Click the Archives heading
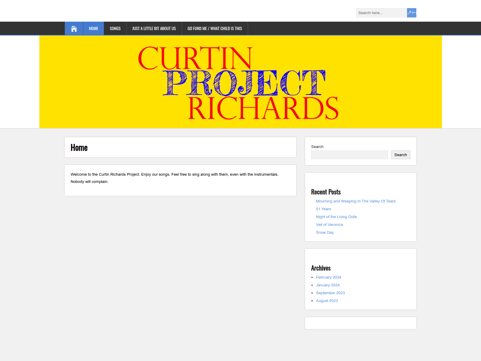This screenshot has width=481, height=361. coord(321,268)
